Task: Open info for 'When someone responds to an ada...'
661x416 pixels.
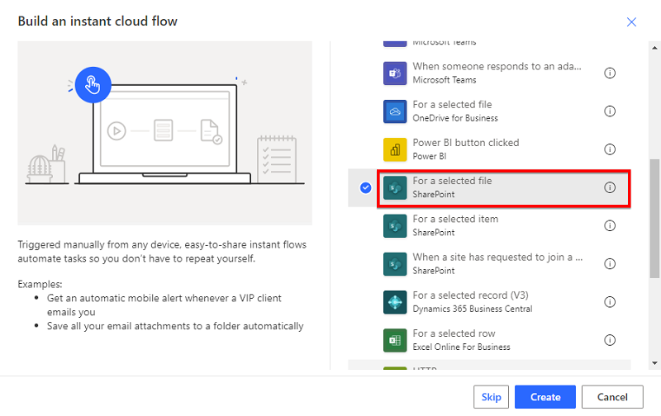Action: pyautogui.click(x=610, y=73)
